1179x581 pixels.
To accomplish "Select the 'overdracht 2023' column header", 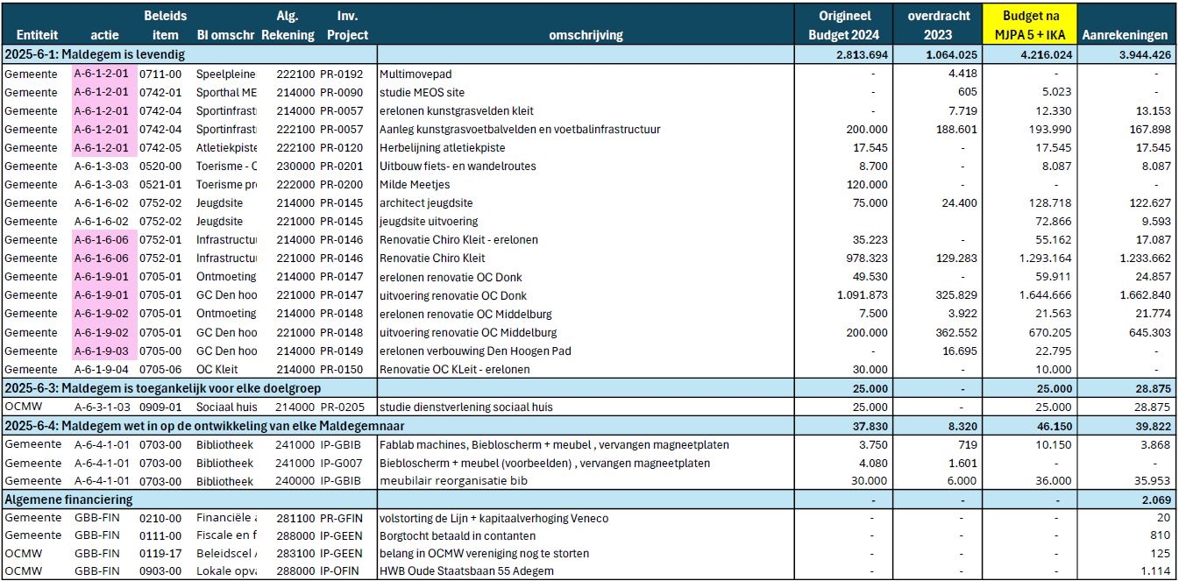I will click(x=937, y=25).
